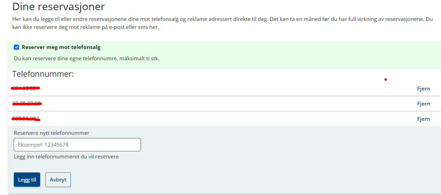This screenshot has height=195, width=441.
Task: Select the 'Telefonnummer:' section heading
Action: click(x=43, y=74)
